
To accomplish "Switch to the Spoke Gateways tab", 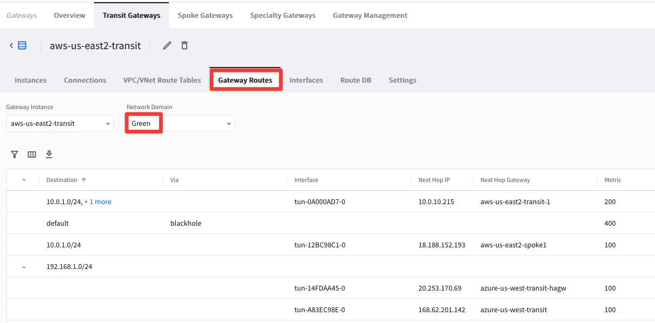I will (x=205, y=15).
